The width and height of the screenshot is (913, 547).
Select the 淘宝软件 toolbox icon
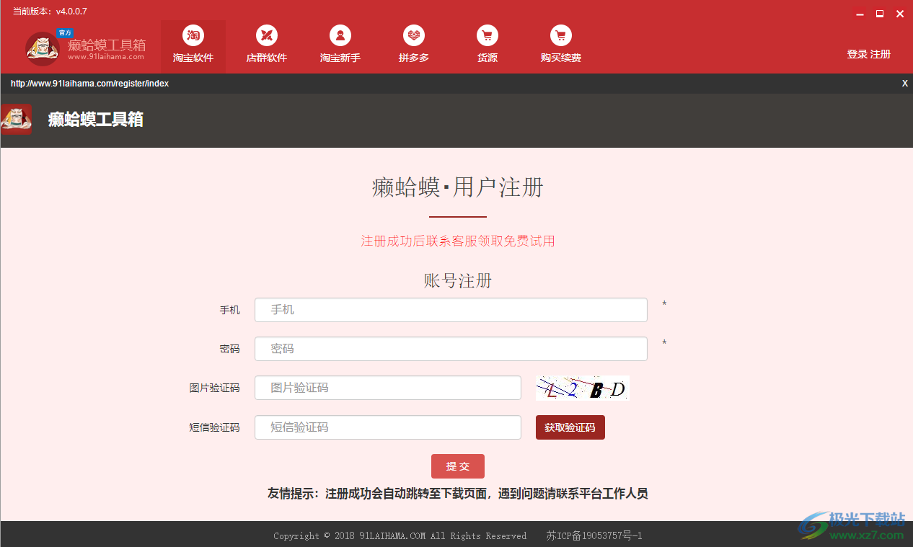[193, 35]
